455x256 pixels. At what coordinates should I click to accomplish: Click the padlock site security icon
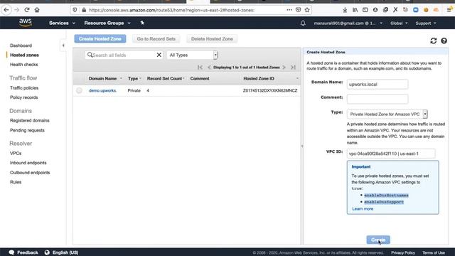coord(84,10)
